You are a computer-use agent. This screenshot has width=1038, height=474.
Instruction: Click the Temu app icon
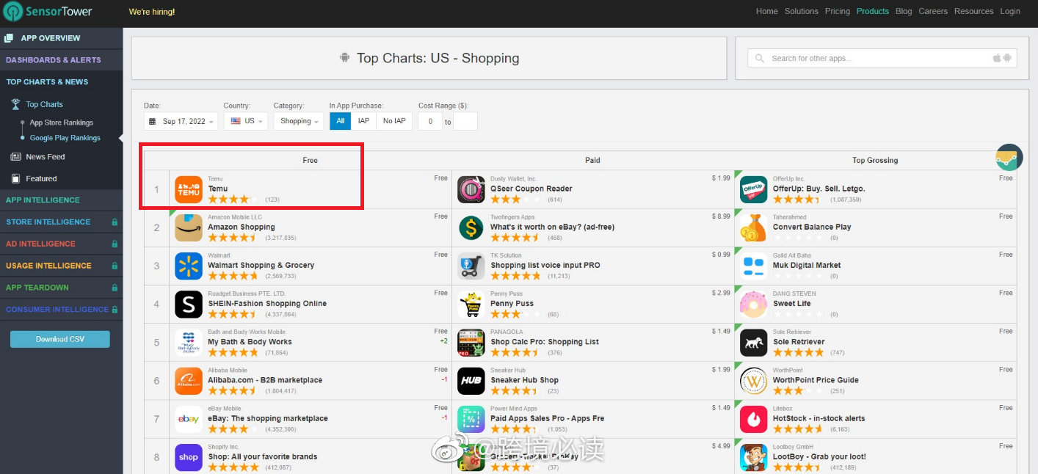pyautogui.click(x=189, y=189)
